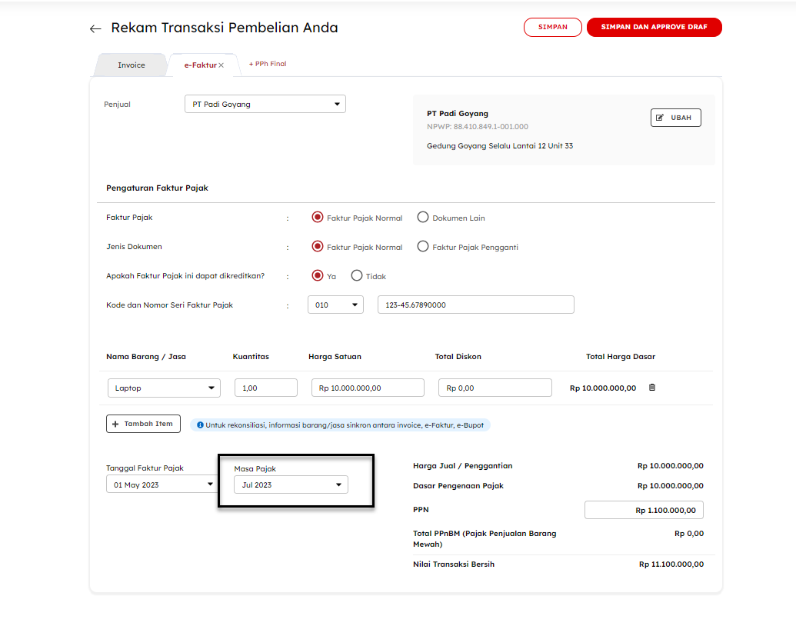Click the blue info icon about reconciliation
This screenshot has height=626, width=796.
pyautogui.click(x=200, y=425)
